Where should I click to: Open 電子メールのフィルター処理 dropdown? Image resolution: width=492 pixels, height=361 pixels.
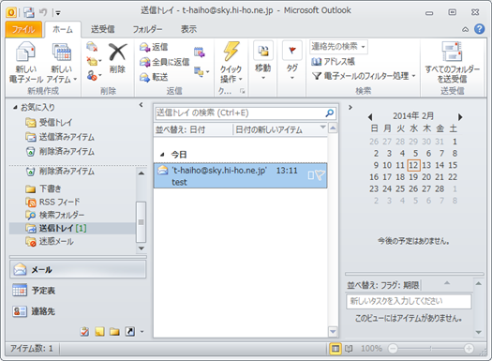364,76
